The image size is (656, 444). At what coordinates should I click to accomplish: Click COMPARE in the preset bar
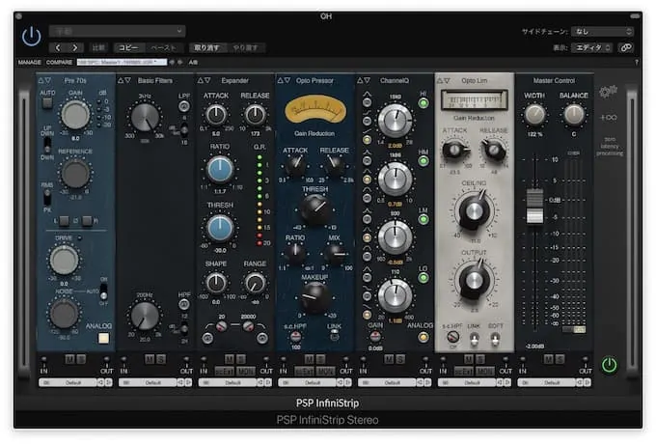59,62
